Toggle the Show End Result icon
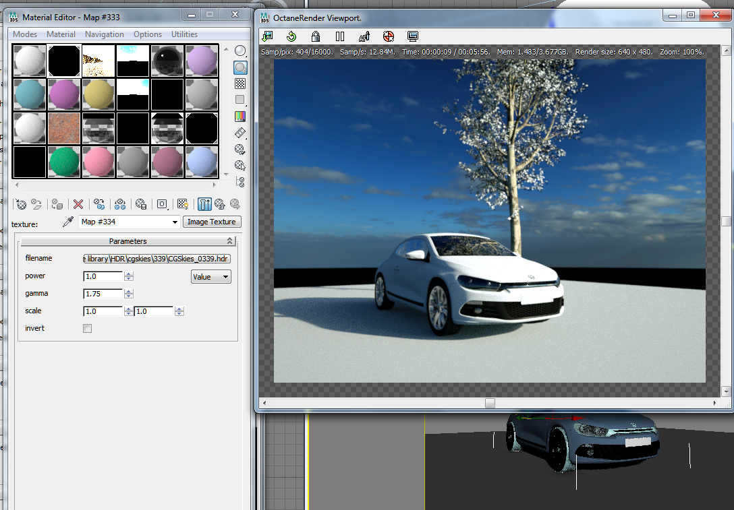734x510 pixels. 204,204
